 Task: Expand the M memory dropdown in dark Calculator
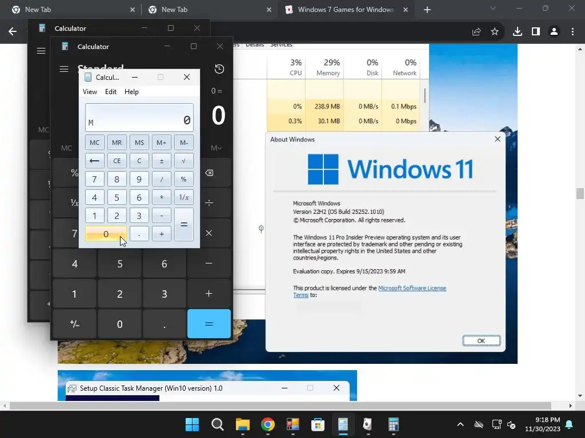(x=217, y=148)
